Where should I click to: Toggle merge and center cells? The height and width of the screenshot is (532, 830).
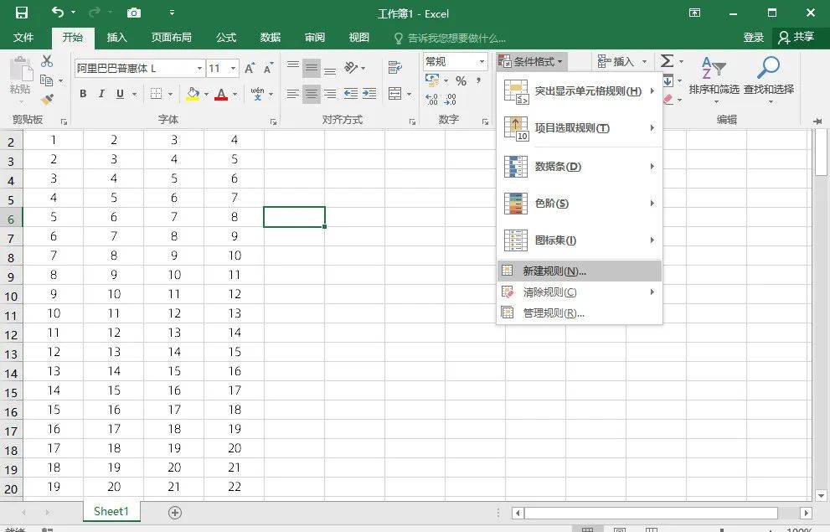point(394,94)
